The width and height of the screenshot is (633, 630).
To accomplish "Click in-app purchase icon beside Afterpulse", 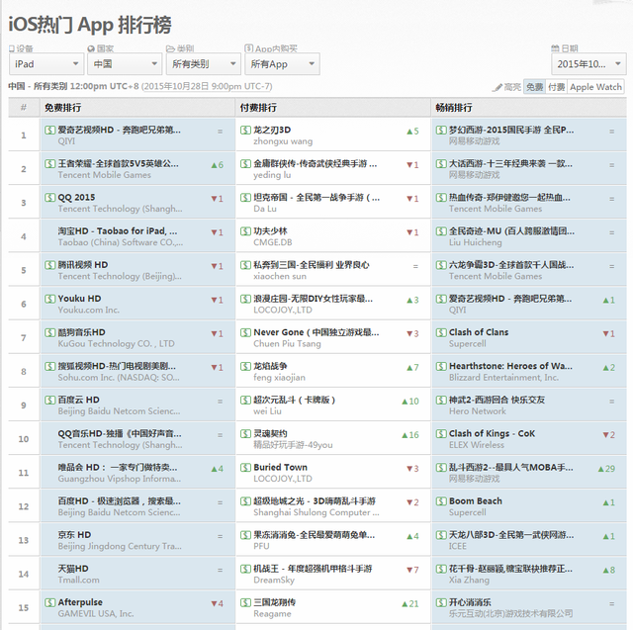I will [x=50, y=602].
